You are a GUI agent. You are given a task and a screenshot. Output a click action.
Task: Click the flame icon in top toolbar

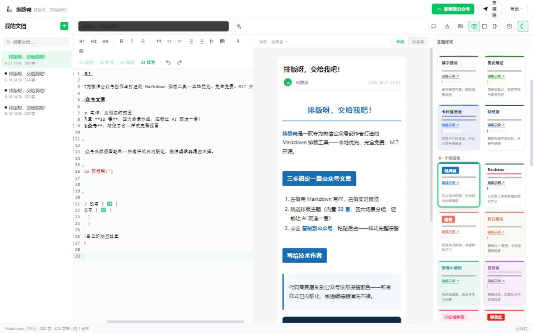[447, 26]
